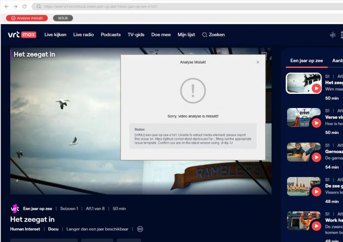This screenshot has height=242, width=343.
Task: Click the browser forward arrow
Action: (15, 6)
